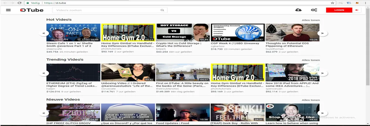Screen dimensions: 370x126
Task: Open Unboxing video thumbnail by coruscate
Action: (128, 72)
